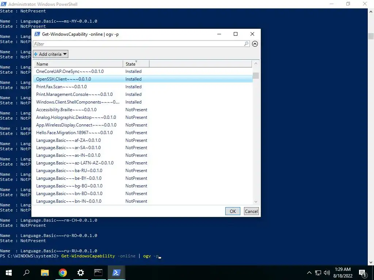374x280 pixels.
Task: Click grid list scroll down arrow
Action: [x=256, y=202]
